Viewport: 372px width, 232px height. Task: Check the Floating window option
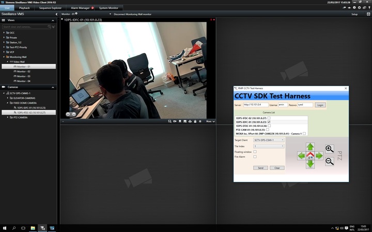tap(255, 152)
